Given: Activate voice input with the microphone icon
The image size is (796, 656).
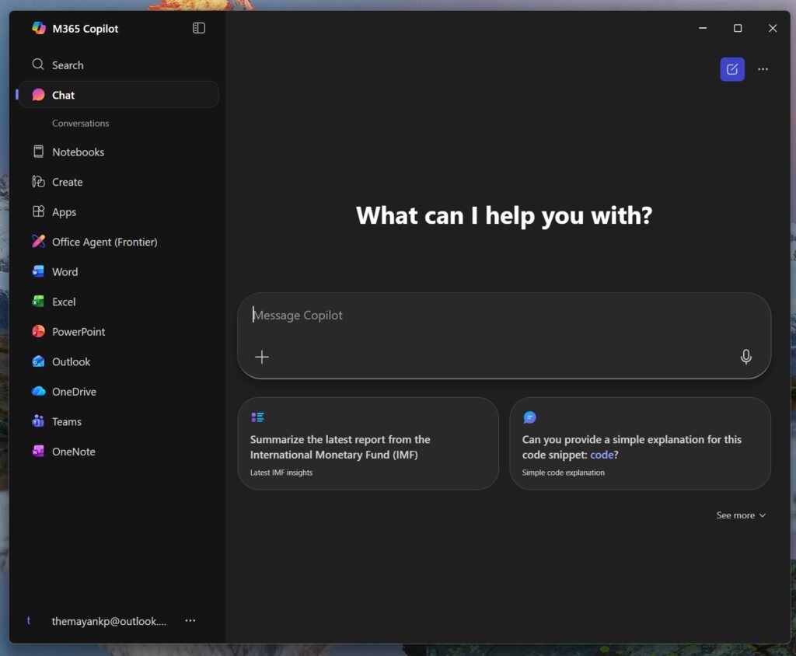Looking at the screenshot, I should (745, 357).
